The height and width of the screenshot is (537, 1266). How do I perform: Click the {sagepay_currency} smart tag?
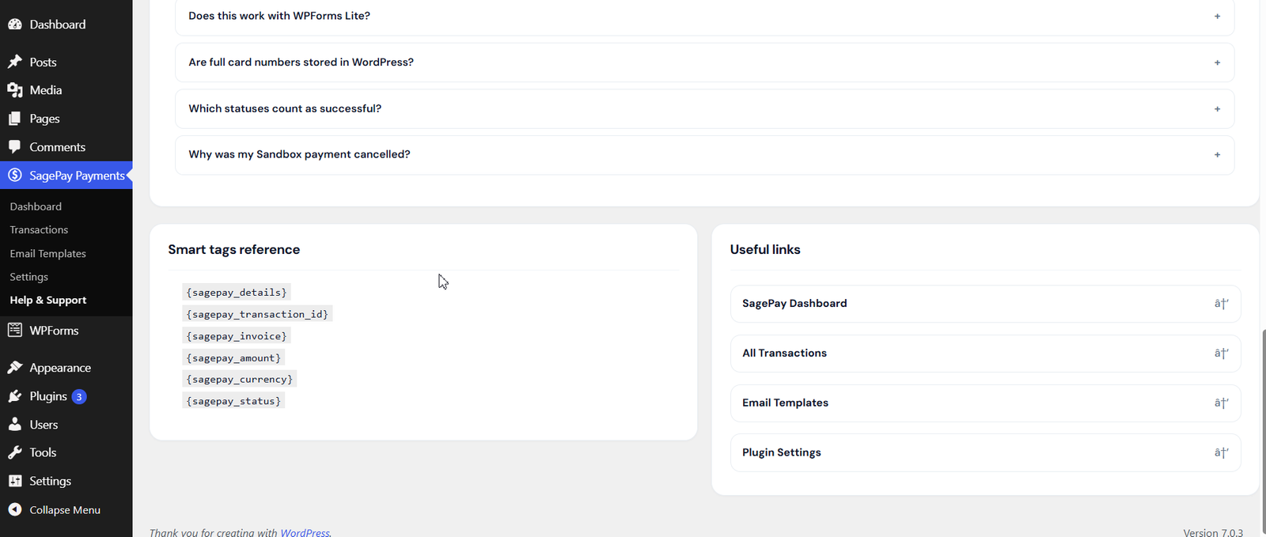click(x=240, y=379)
